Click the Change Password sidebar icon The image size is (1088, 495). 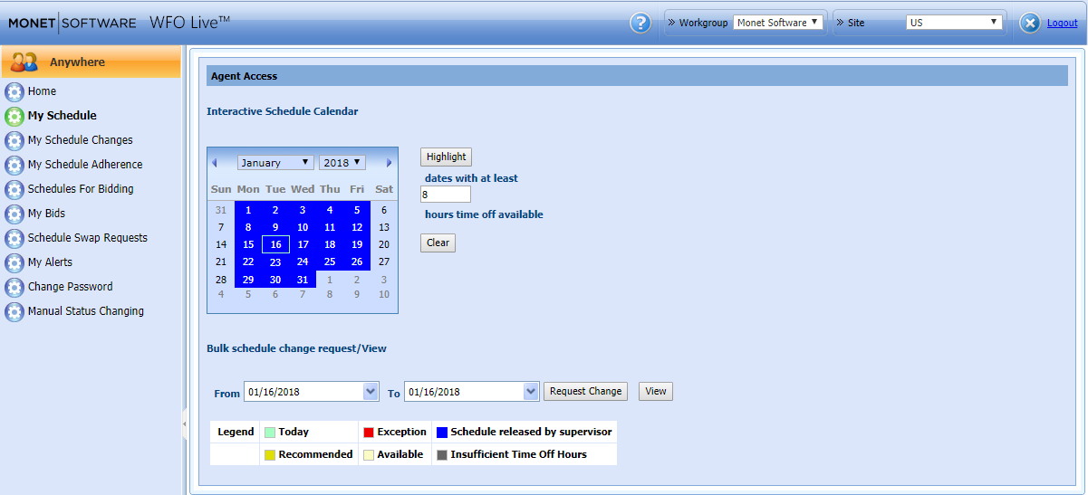coord(14,287)
